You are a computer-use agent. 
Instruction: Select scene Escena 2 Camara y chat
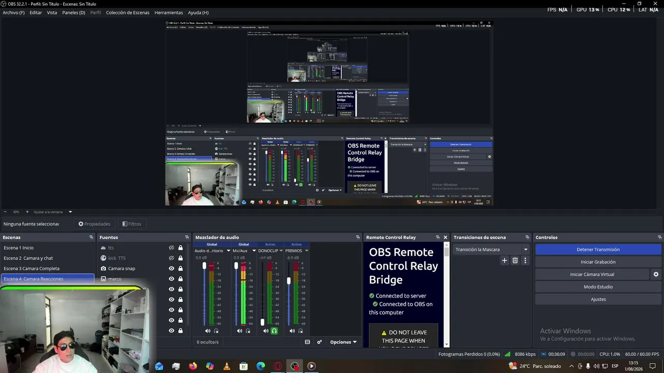tap(47, 258)
